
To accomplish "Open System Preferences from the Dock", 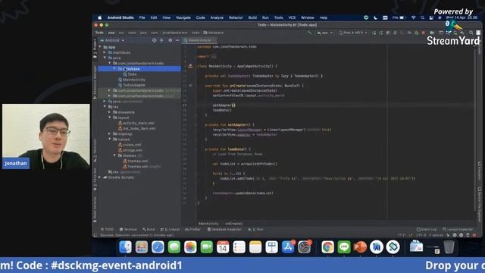I will pos(305,247).
